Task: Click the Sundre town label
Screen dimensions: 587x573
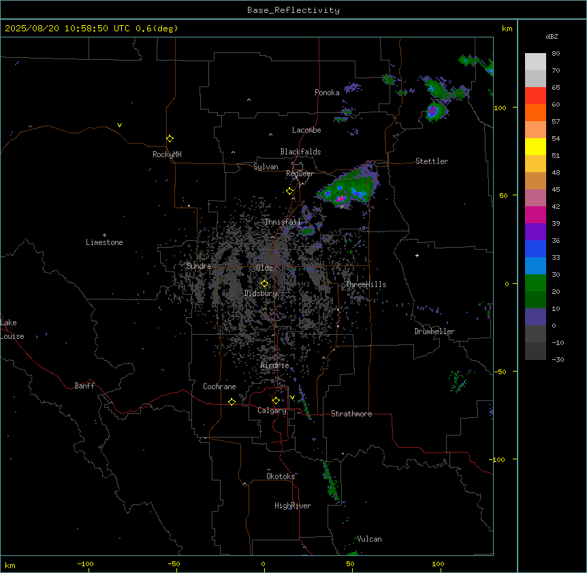Action: tap(199, 266)
